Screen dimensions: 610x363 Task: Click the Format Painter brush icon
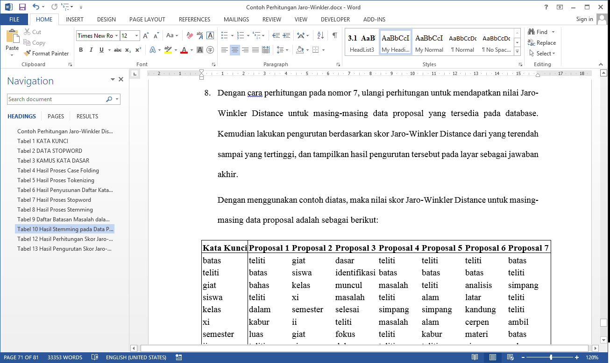click(x=27, y=54)
